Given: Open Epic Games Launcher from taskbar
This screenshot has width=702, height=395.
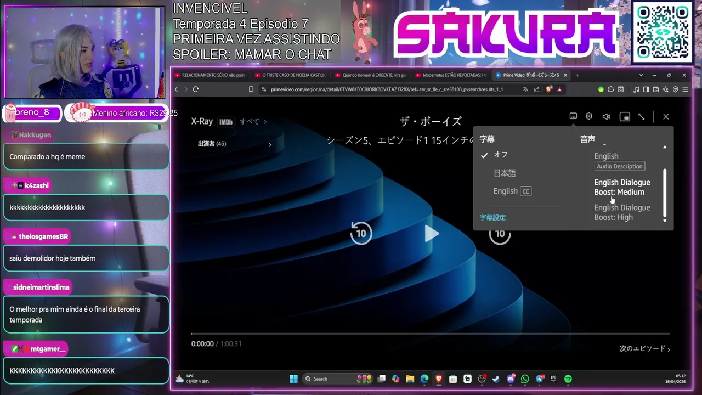Looking at the screenshot, I should [554, 379].
